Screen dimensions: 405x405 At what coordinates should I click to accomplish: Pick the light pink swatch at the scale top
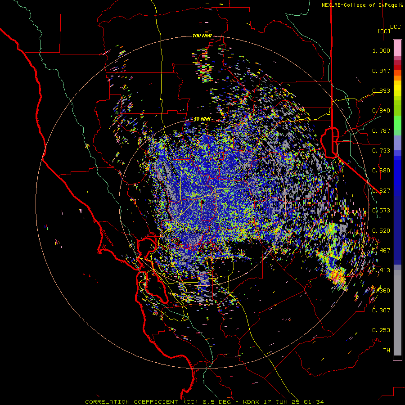[397, 48]
